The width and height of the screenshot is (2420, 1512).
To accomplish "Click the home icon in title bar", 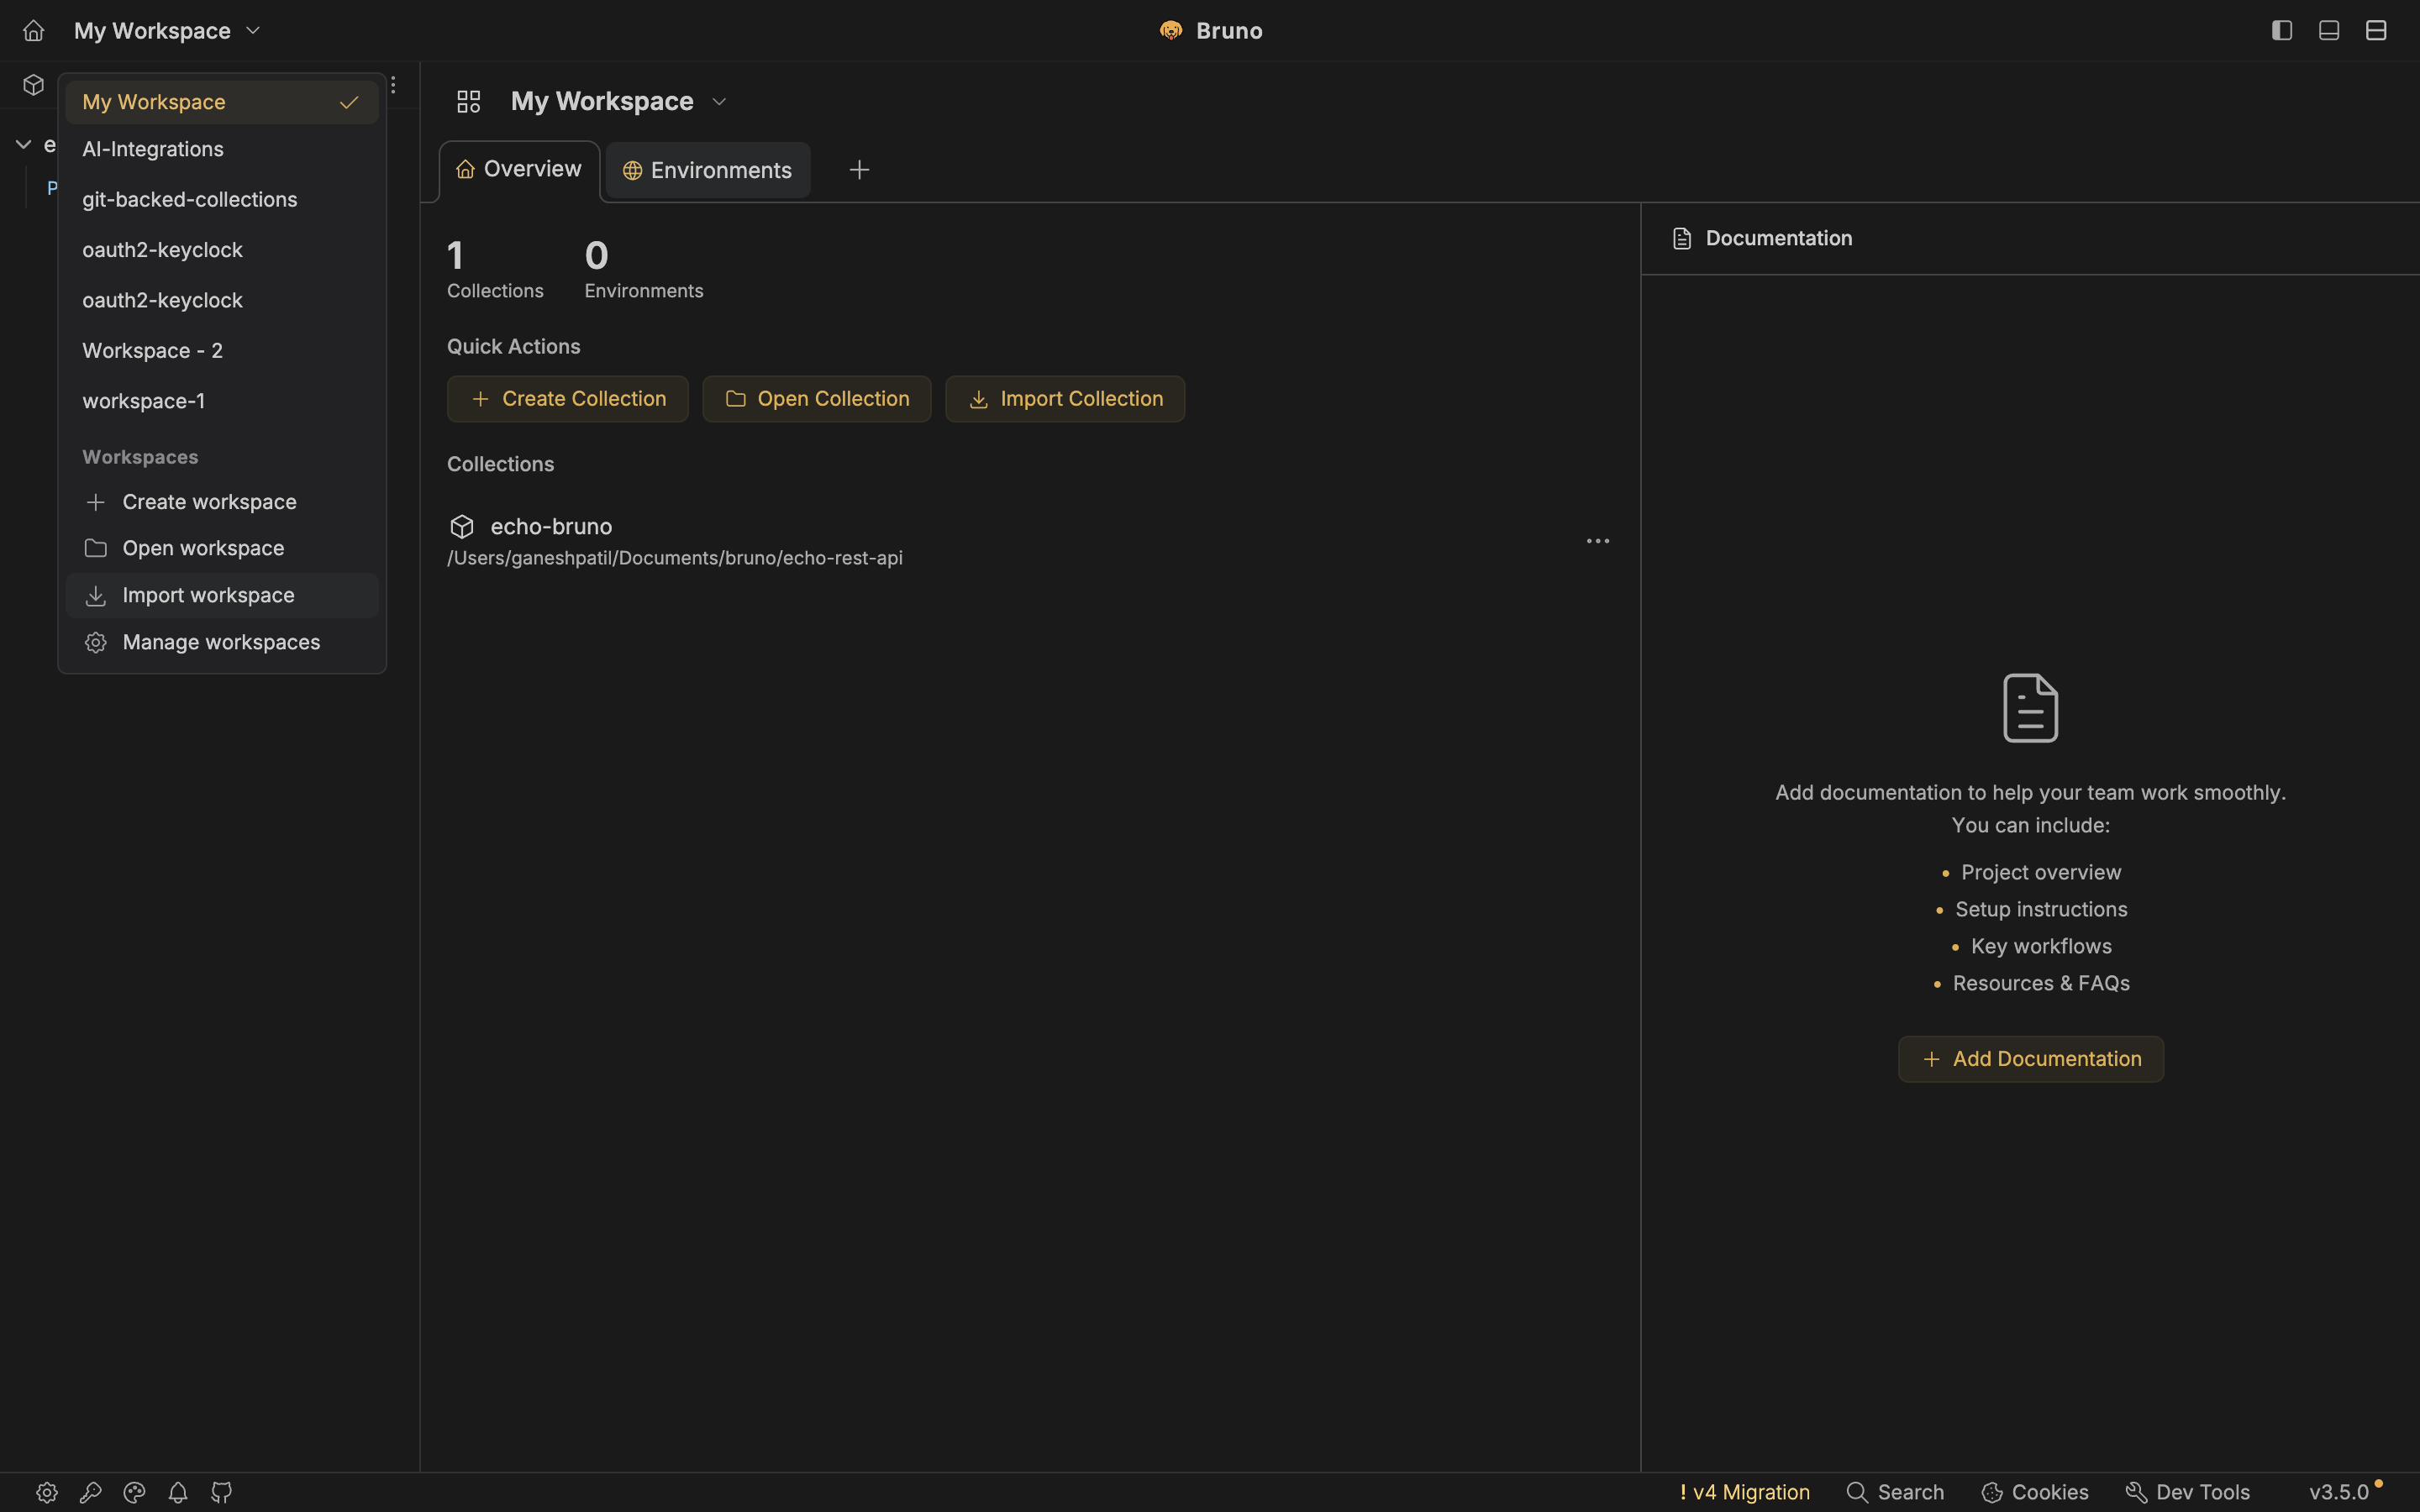I will 33,31.
